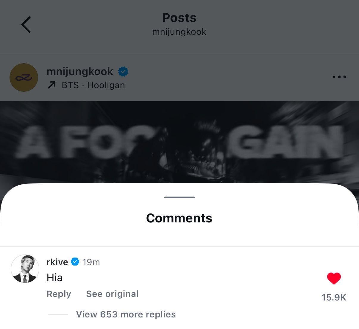
Task: View the 15.9K likes count
Action: click(x=334, y=298)
